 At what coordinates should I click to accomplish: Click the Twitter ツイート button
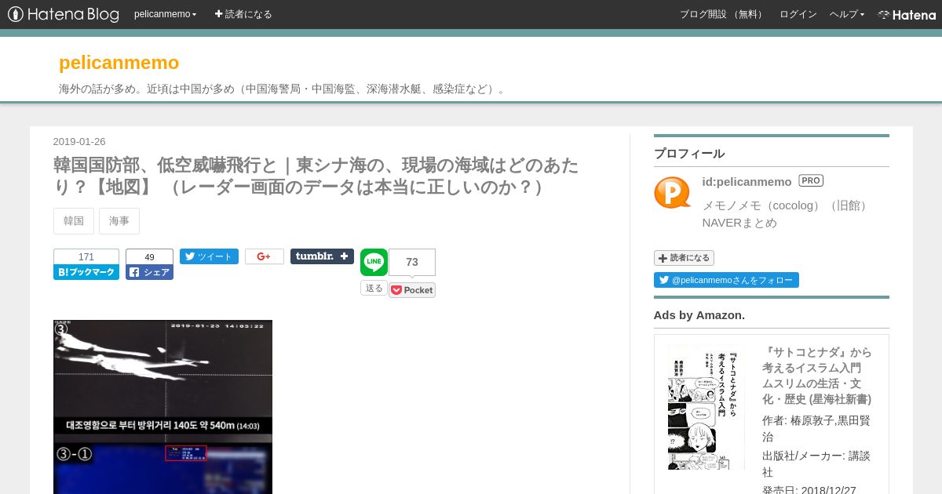tap(209, 256)
